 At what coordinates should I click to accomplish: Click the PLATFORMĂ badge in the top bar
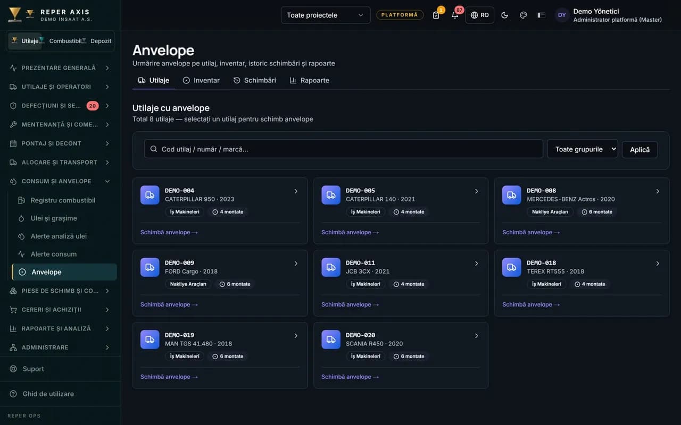pos(400,15)
